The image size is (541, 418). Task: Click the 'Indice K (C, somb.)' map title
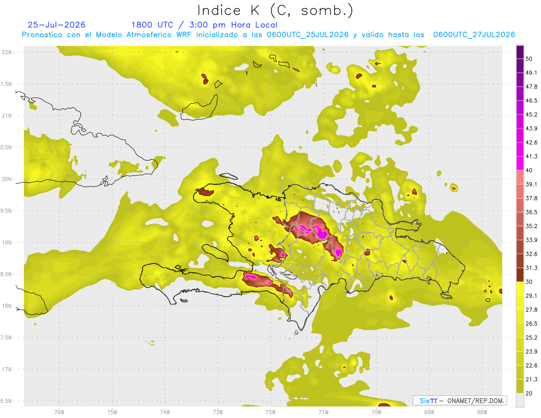tap(275, 11)
